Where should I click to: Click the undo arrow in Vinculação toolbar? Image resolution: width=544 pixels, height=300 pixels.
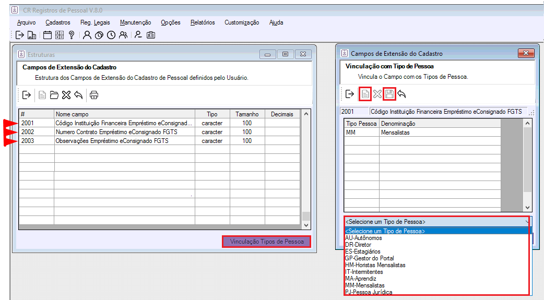point(401,94)
